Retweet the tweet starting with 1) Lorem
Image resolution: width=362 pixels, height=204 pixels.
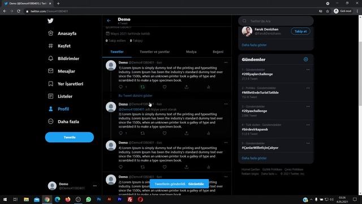tap(143, 87)
